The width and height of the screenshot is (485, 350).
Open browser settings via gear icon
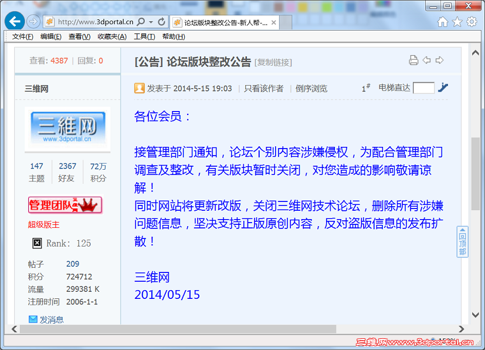[x=470, y=21]
